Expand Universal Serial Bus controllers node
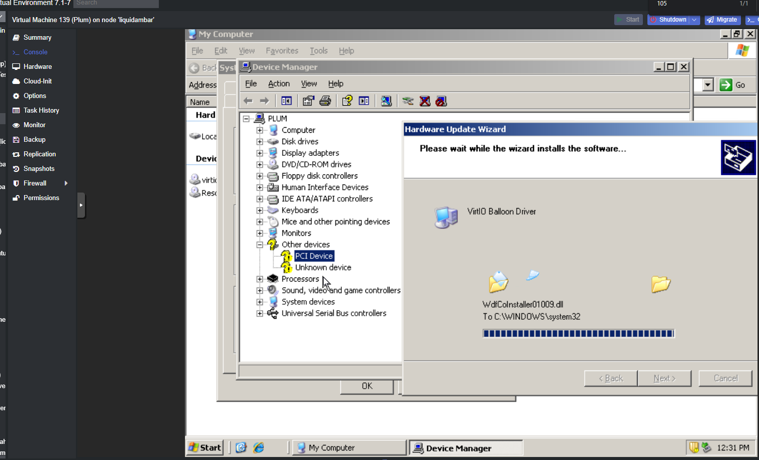759x460 pixels. [260, 313]
